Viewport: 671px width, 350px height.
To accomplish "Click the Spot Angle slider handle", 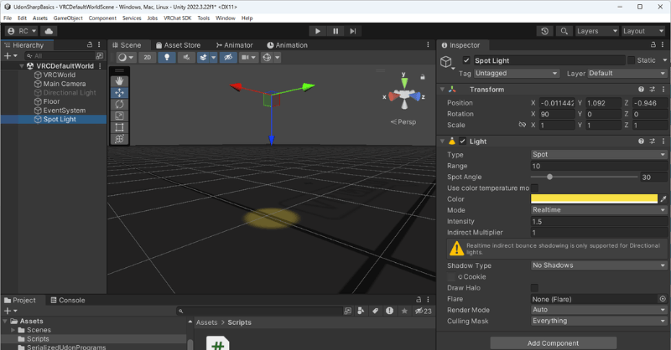I will pos(549,177).
